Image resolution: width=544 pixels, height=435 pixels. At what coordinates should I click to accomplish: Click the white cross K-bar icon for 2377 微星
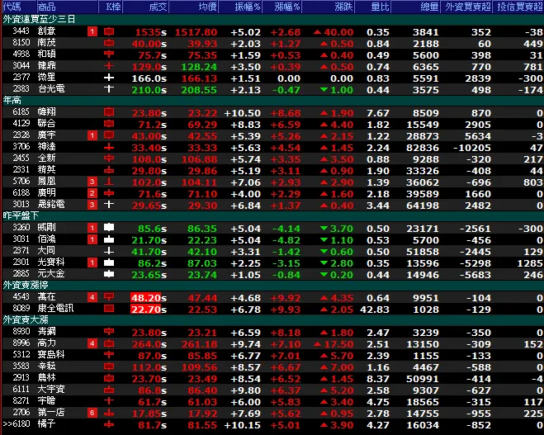click(109, 78)
